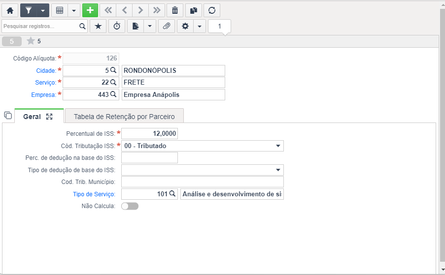The image size is (445, 275).
Task: Click the vertical scrollbar on right
Action: (443, 136)
